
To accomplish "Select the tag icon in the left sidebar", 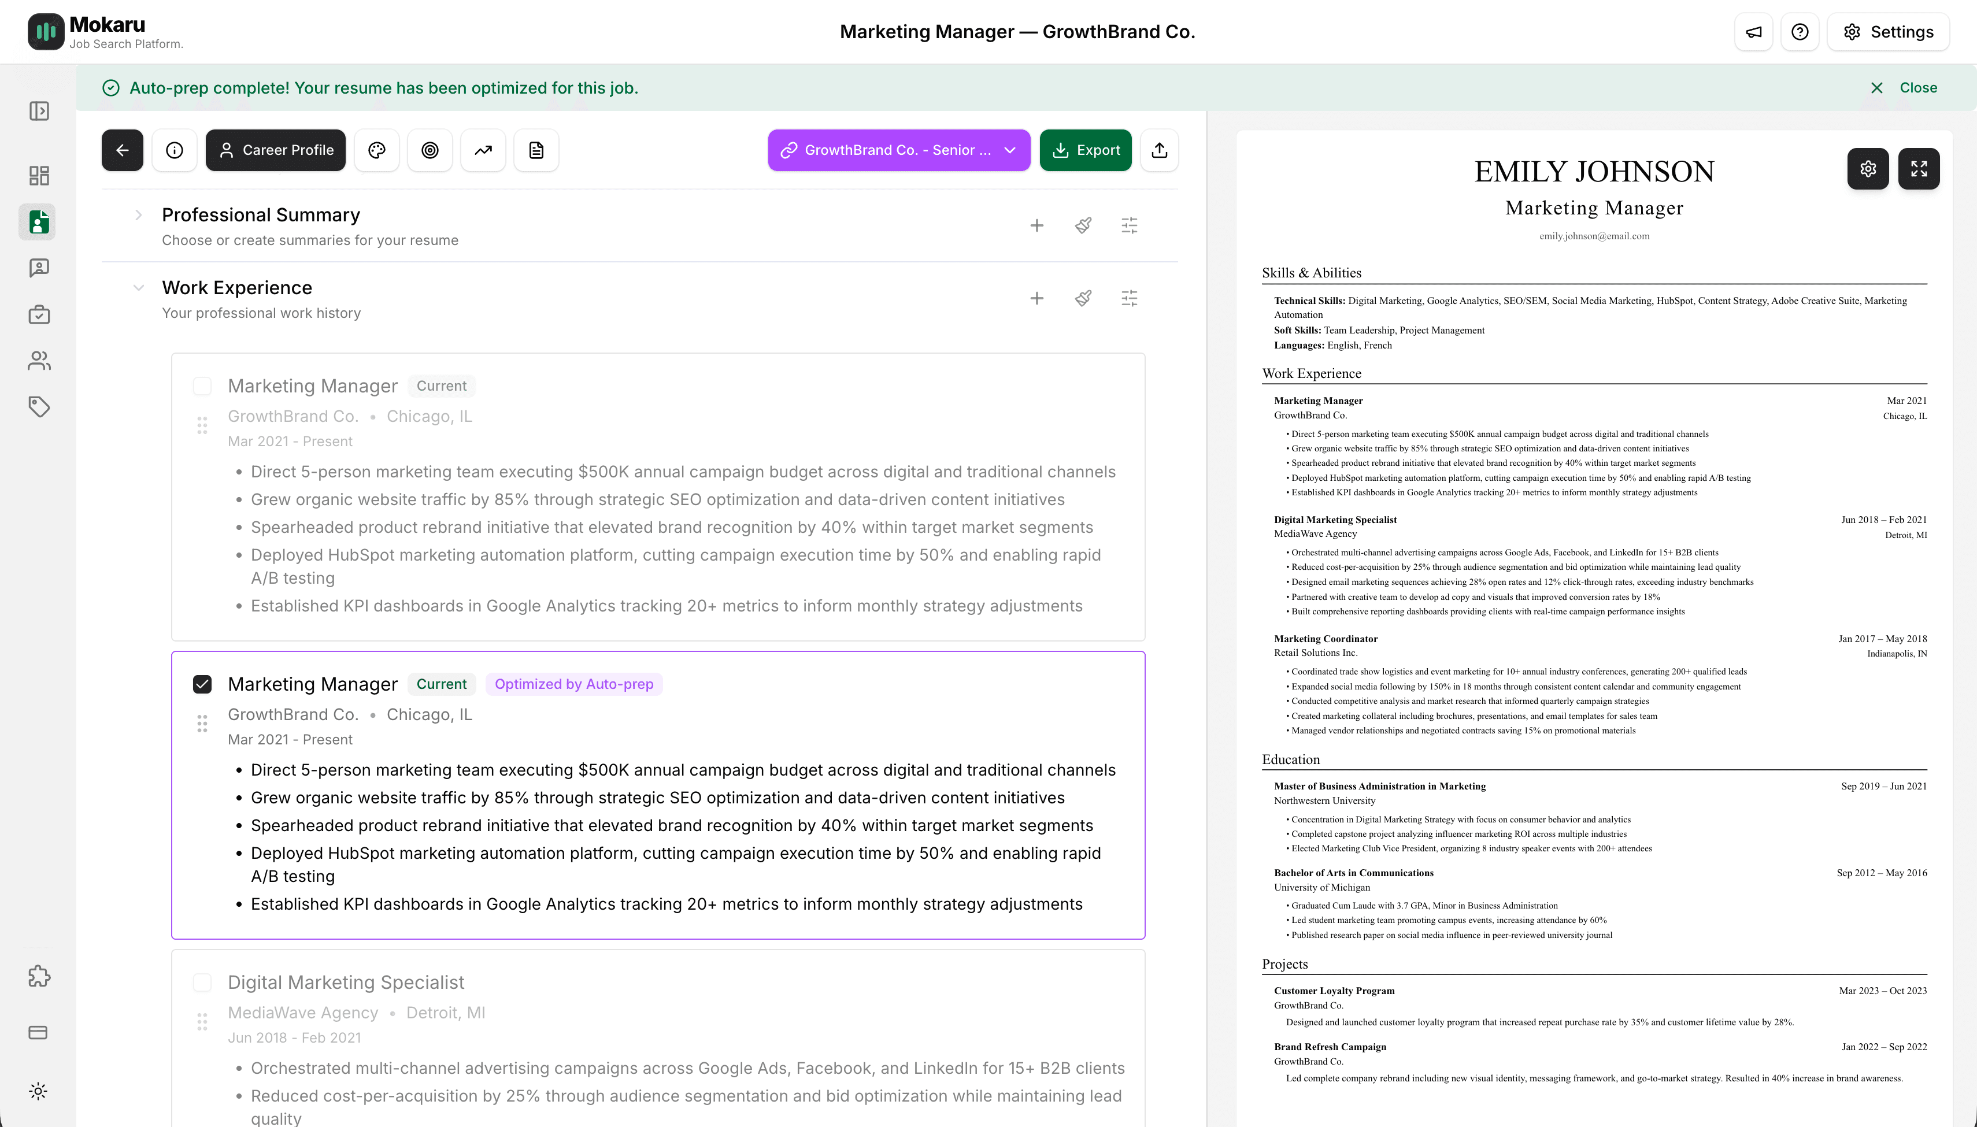I will [38, 407].
